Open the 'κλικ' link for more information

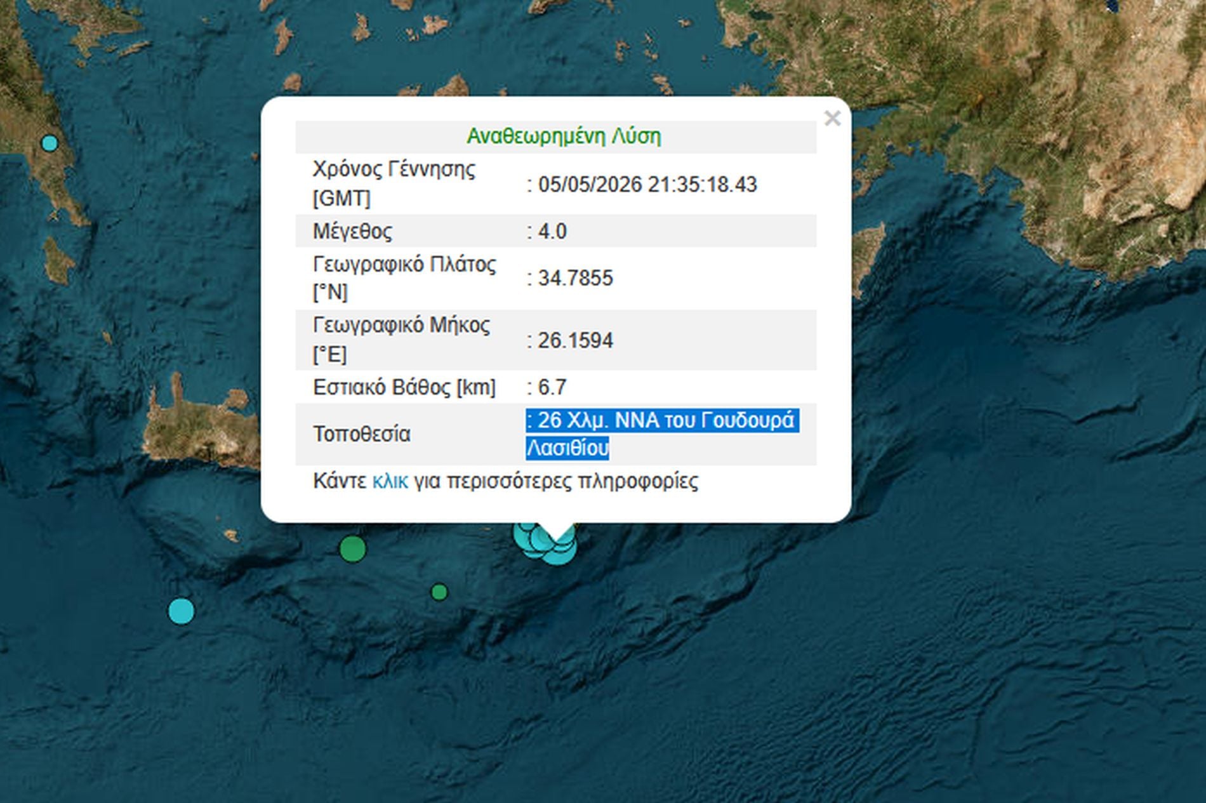click(x=390, y=481)
